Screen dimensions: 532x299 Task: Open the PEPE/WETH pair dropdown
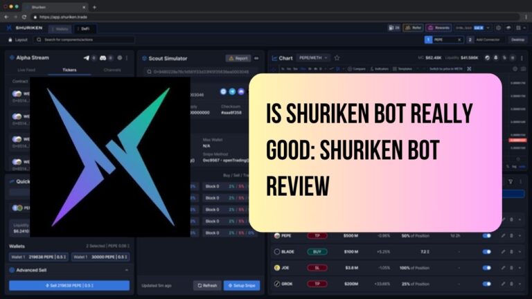click(x=313, y=58)
